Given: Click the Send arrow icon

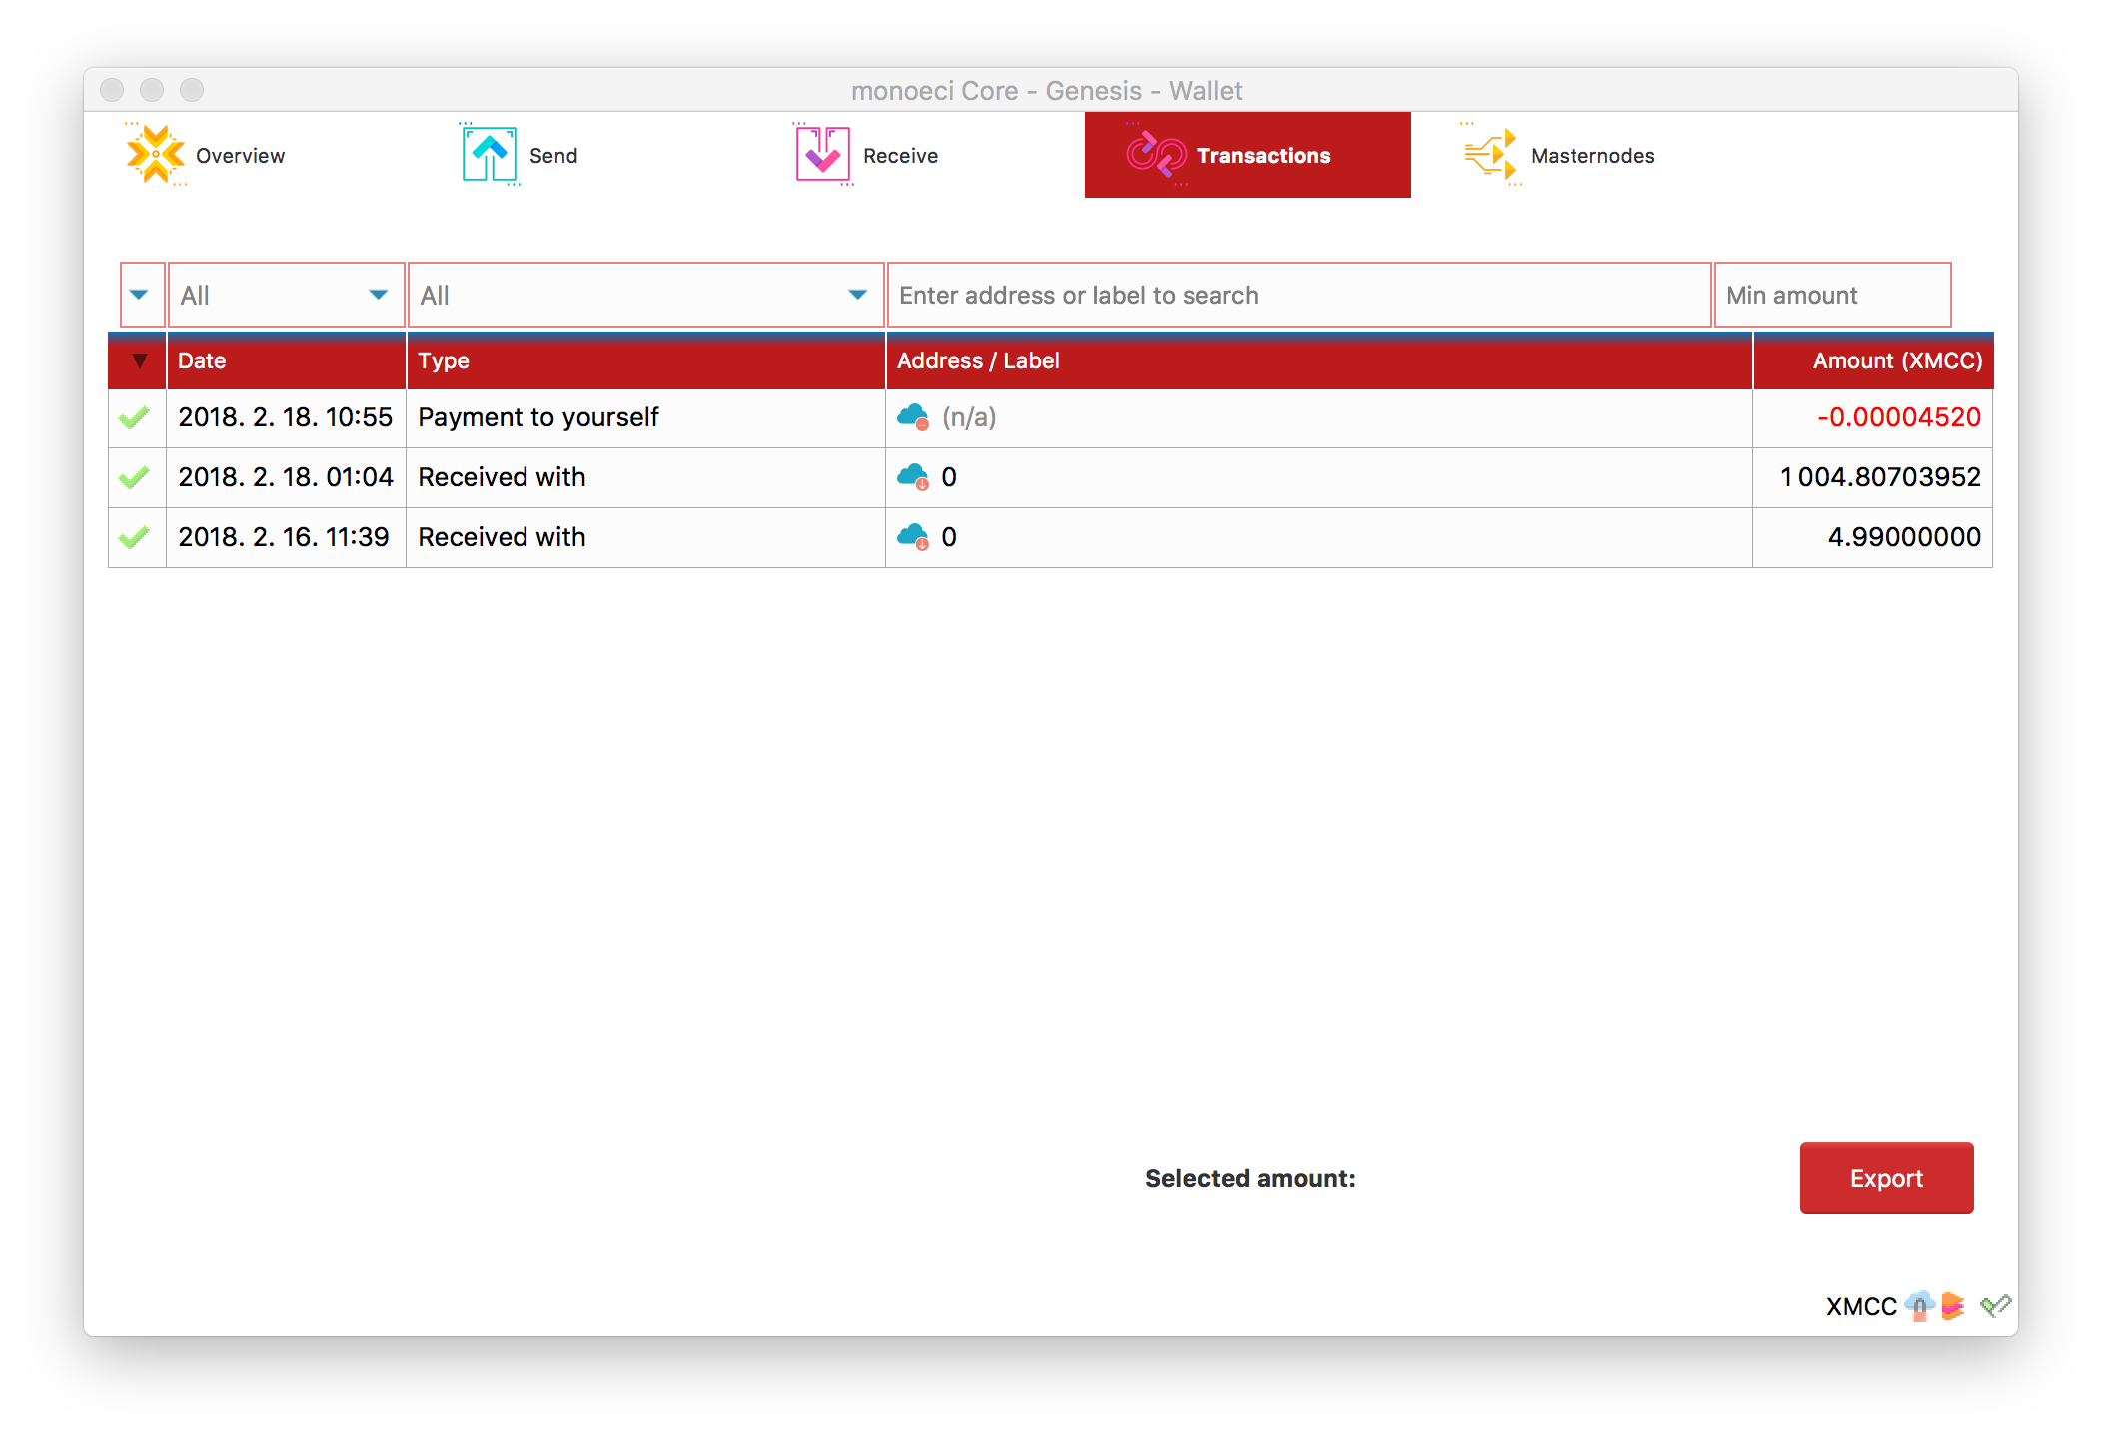Looking at the screenshot, I should coord(490,155).
